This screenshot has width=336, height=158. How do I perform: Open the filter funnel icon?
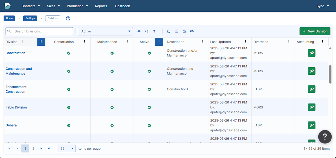154,31
